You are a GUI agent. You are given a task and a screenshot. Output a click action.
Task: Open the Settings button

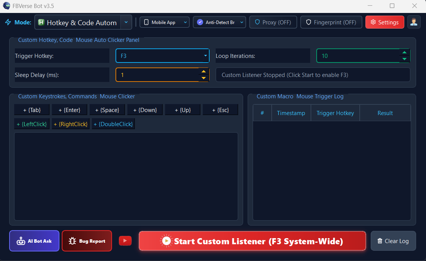(x=385, y=22)
